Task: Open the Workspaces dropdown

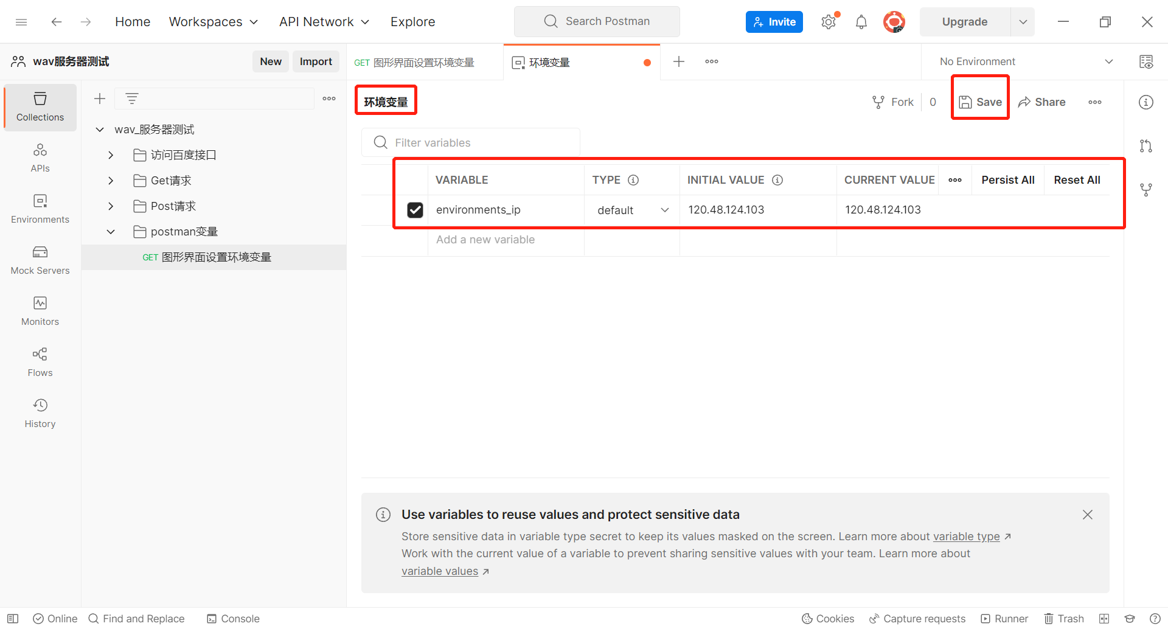Action: (214, 22)
